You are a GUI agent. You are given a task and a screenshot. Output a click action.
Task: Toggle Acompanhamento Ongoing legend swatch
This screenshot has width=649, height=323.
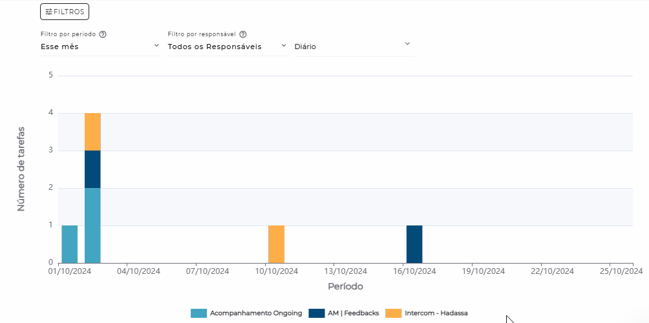(198, 313)
